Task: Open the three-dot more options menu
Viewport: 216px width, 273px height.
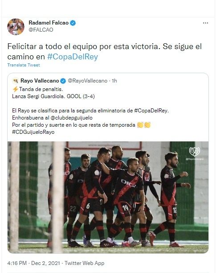Action: click(205, 23)
